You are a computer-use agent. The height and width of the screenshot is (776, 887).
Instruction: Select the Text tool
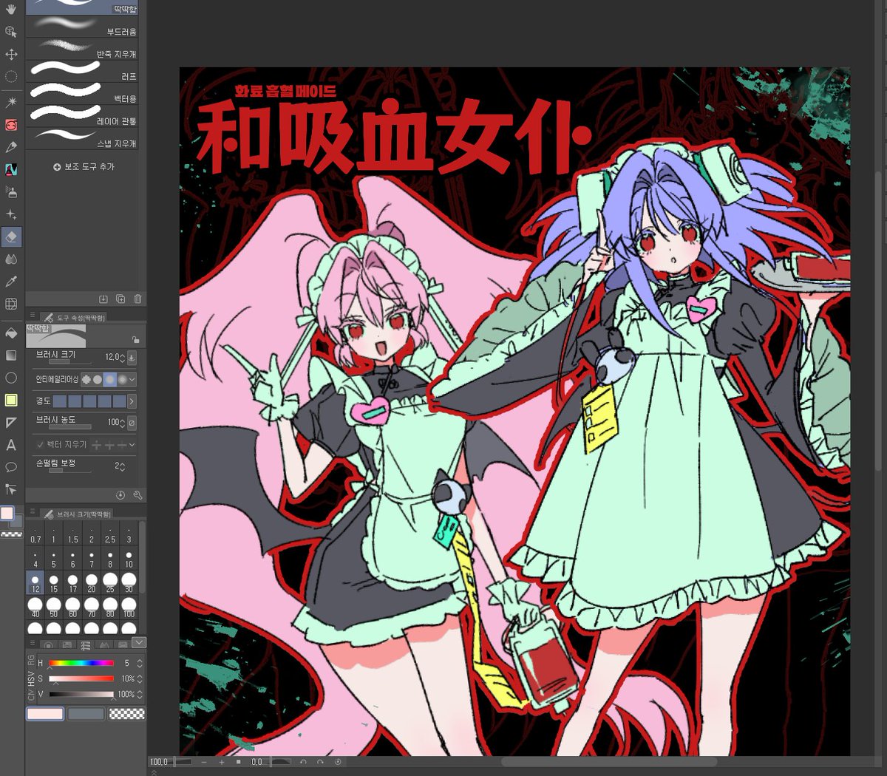point(10,444)
